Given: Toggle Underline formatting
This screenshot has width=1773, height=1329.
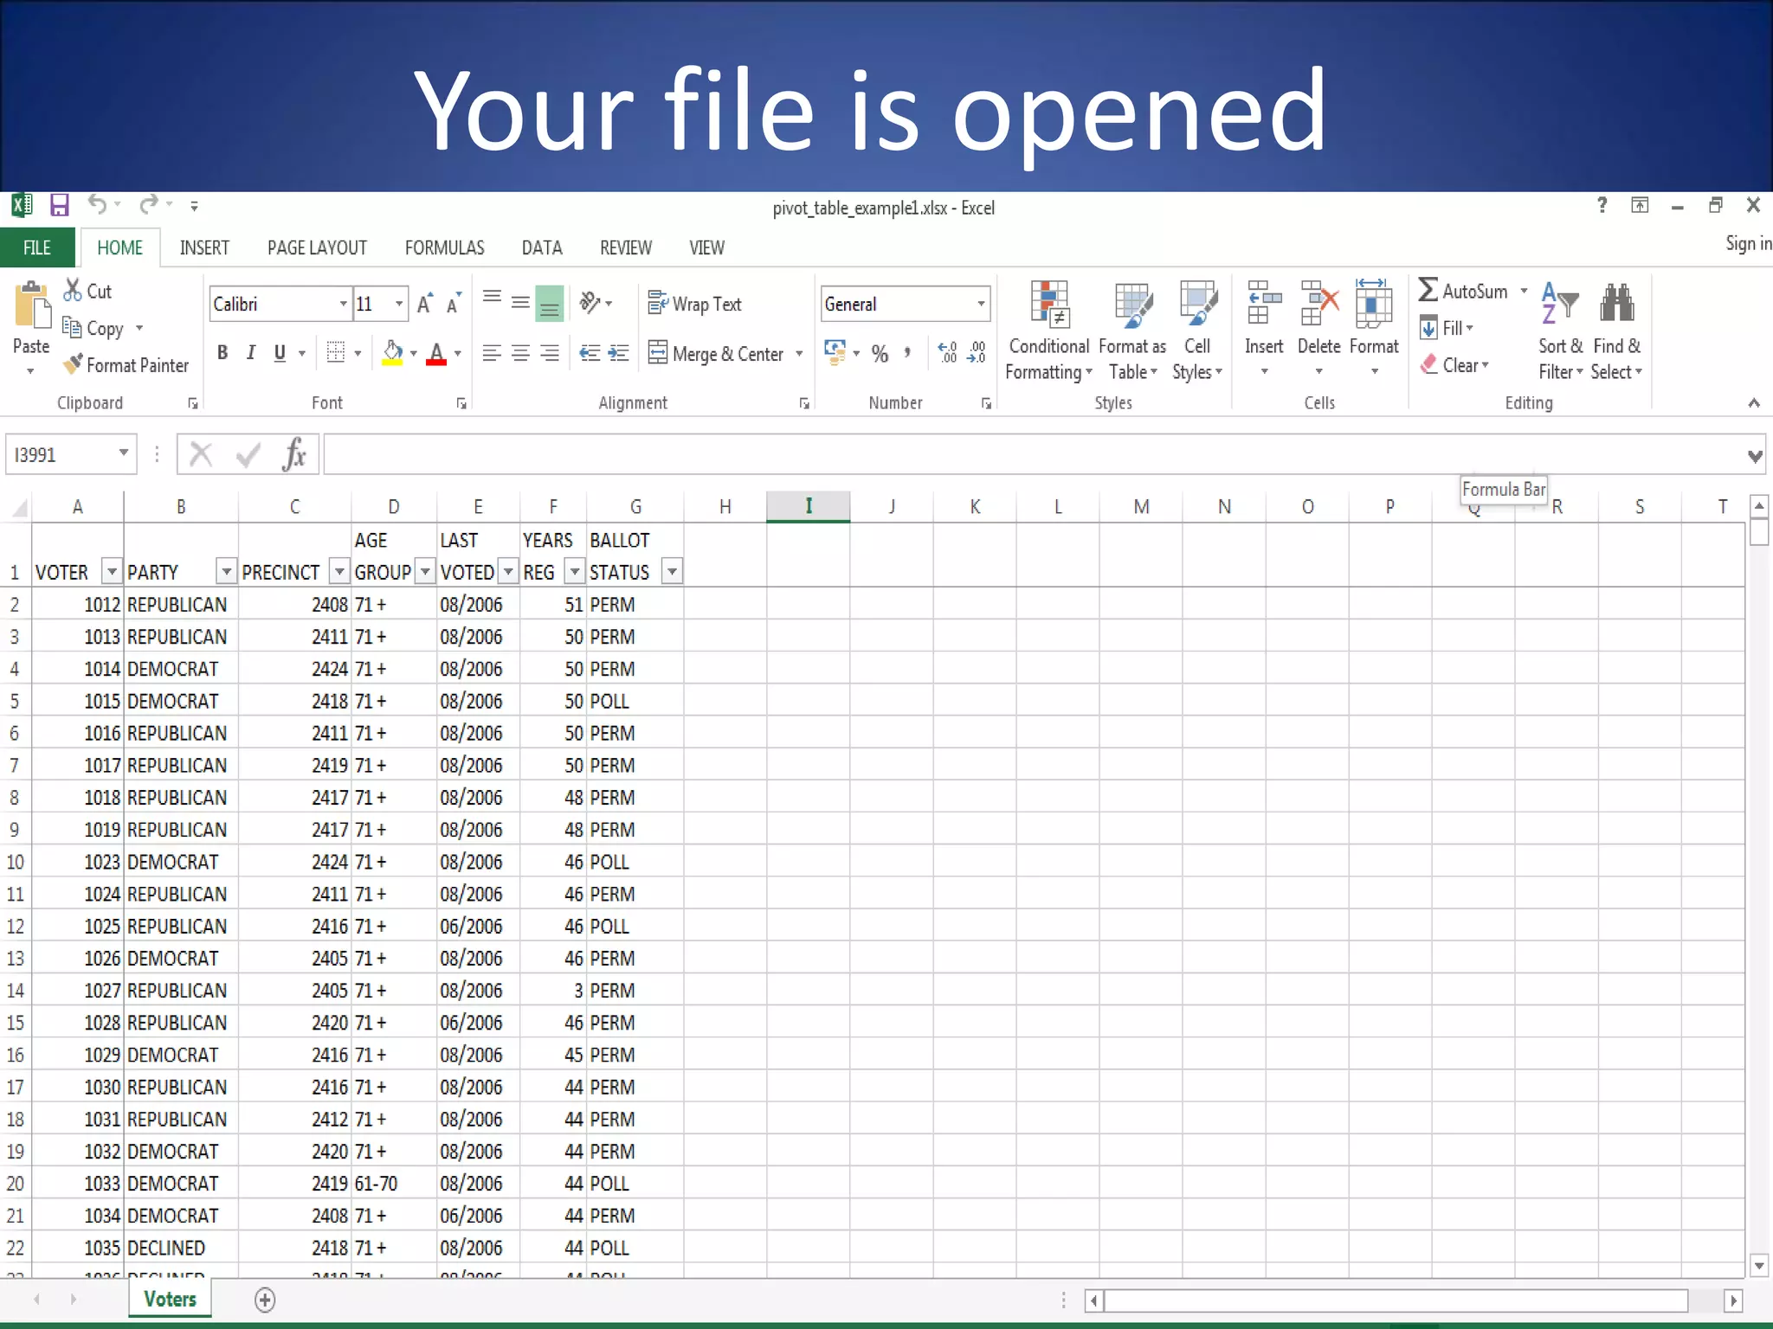Looking at the screenshot, I should click(280, 353).
